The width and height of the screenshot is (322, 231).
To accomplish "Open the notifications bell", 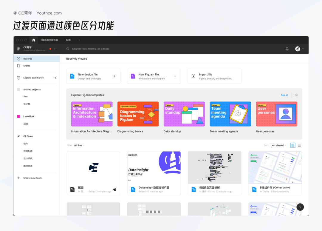I will click(287, 49).
